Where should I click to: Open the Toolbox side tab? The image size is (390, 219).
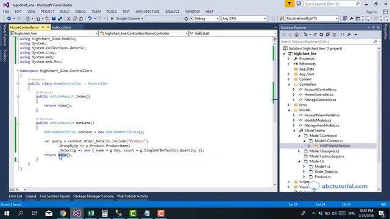tap(4, 55)
